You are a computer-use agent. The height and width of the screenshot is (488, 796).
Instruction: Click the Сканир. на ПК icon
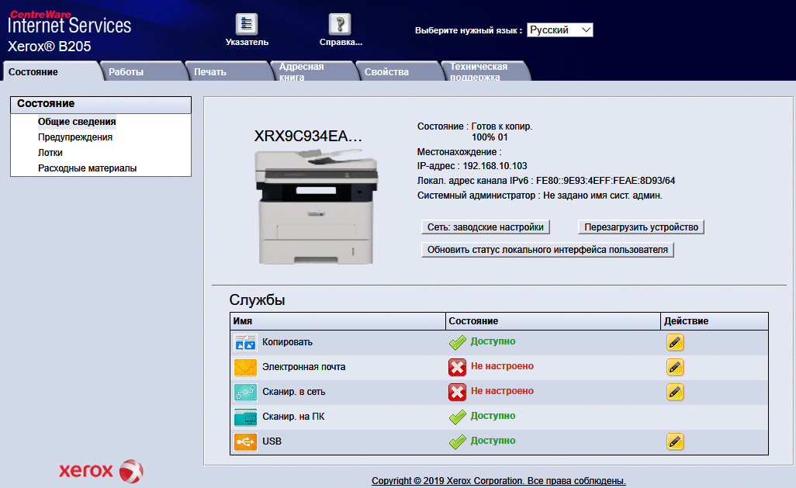[x=245, y=417]
